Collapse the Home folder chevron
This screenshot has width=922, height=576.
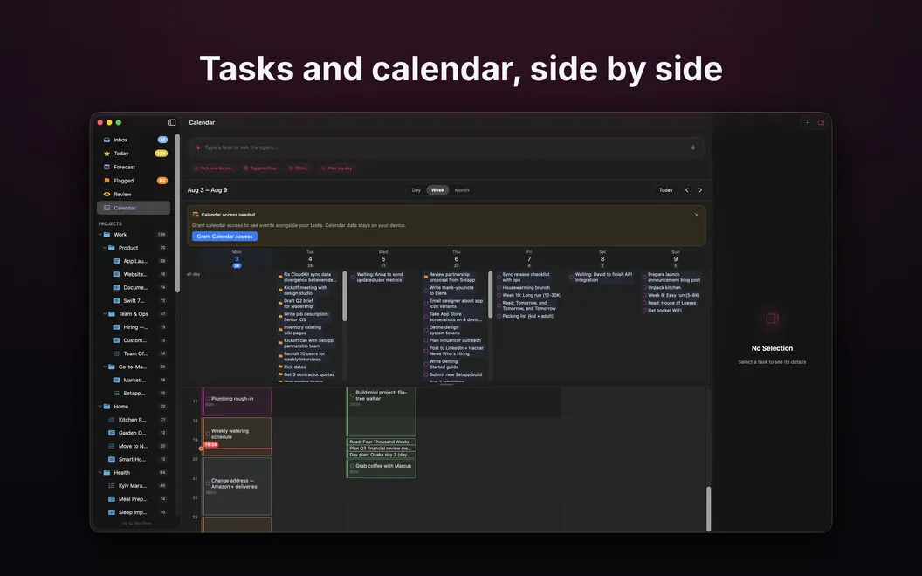pyautogui.click(x=100, y=406)
